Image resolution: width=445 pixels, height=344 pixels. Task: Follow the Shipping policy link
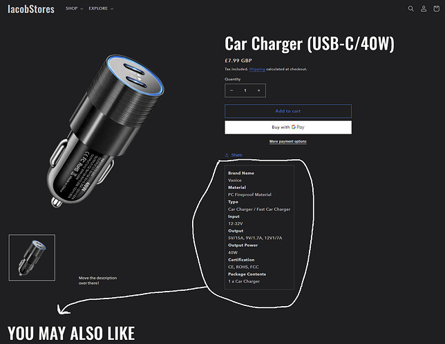[257, 69]
